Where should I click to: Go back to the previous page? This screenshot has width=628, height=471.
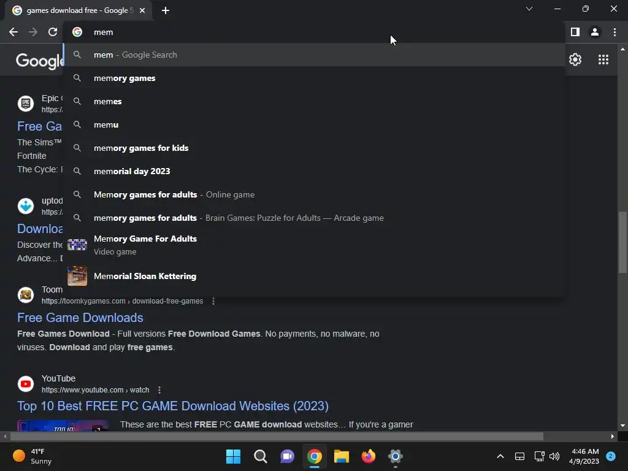13,32
